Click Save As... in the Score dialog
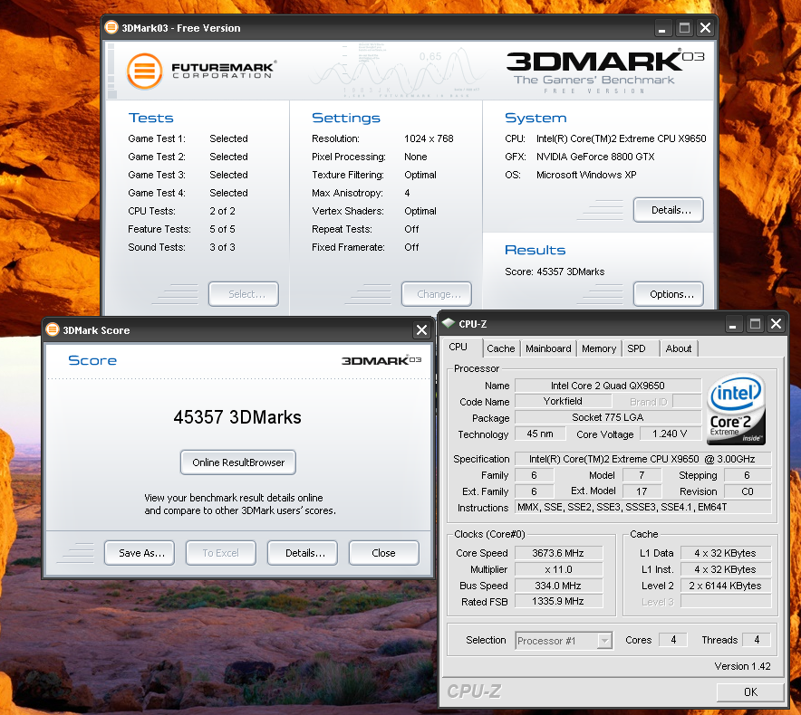This screenshot has height=715, width=801. pos(140,553)
